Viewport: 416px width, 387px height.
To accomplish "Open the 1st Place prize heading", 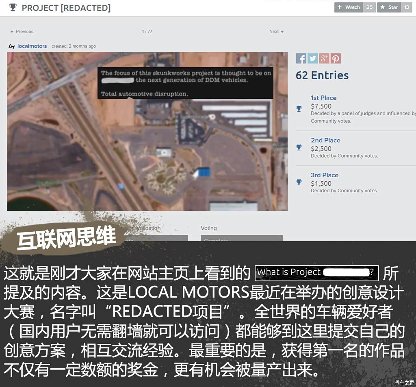I will pos(323,98).
